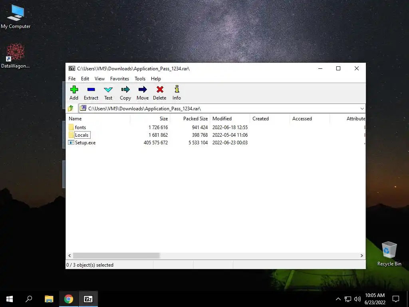Image resolution: width=409 pixels, height=307 pixels.
Task: Open Chrome from the taskbar
Action: tap(69, 299)
